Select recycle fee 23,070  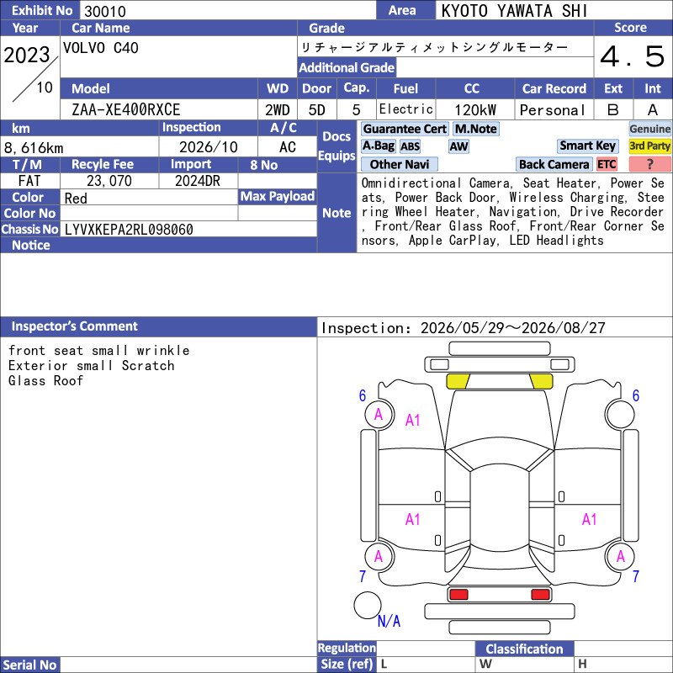tap(109, 181)
